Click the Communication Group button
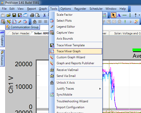141x113 pixels. point(22,27)
